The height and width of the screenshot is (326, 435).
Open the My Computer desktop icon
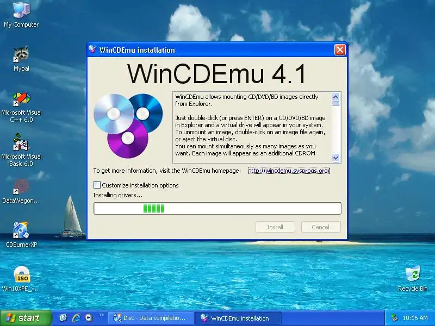pos(21,15)
